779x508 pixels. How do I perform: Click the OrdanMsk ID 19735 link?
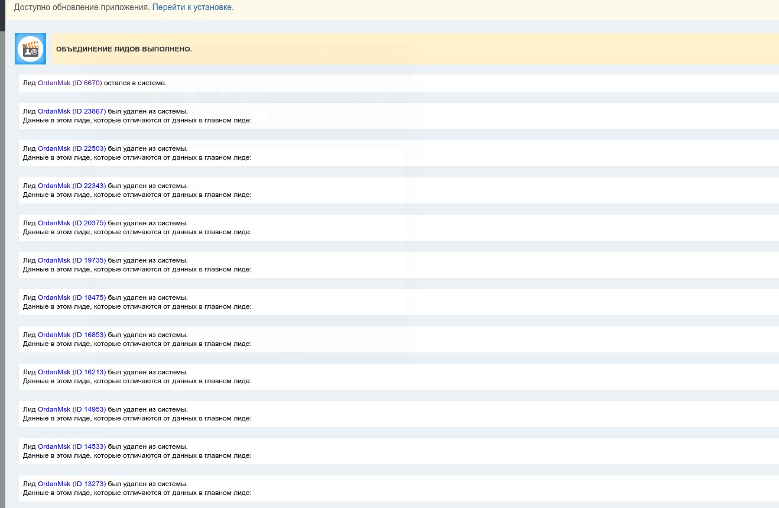tap(72, 260)
